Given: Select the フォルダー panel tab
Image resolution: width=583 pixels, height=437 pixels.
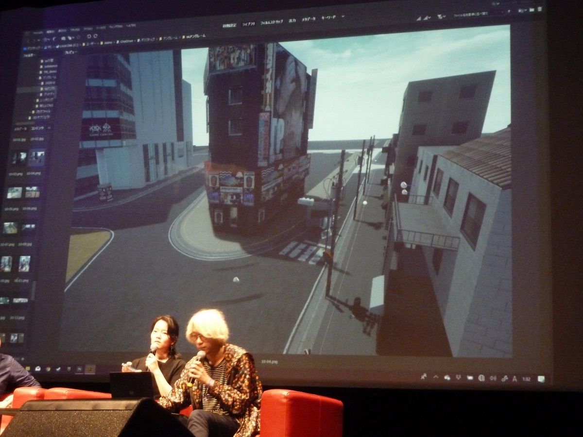Looking at the screenshot, I should coord(29,55).
